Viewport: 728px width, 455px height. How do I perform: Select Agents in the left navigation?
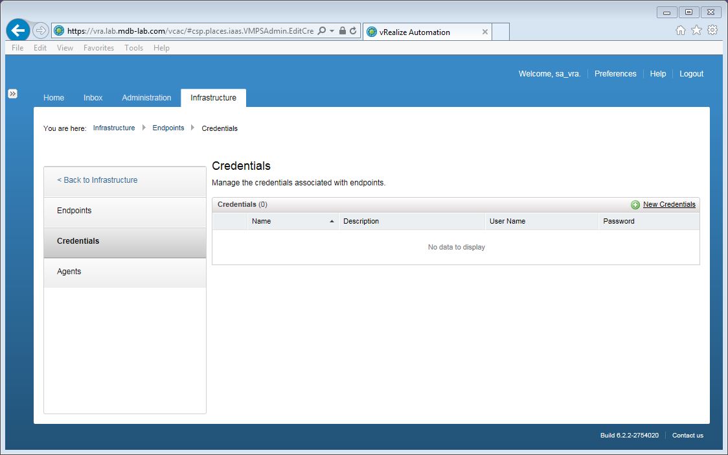[x=69, y=272]
